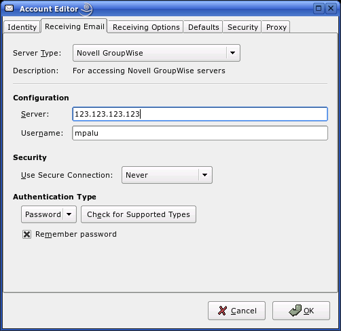Image resolution: width=341 pixels, height=331 pixels.
Task: Close the Account Editor window
Action: point(331,9)
